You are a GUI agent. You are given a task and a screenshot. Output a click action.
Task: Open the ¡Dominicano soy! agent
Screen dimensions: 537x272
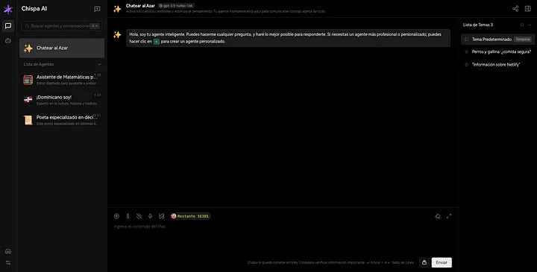point(62,100)
